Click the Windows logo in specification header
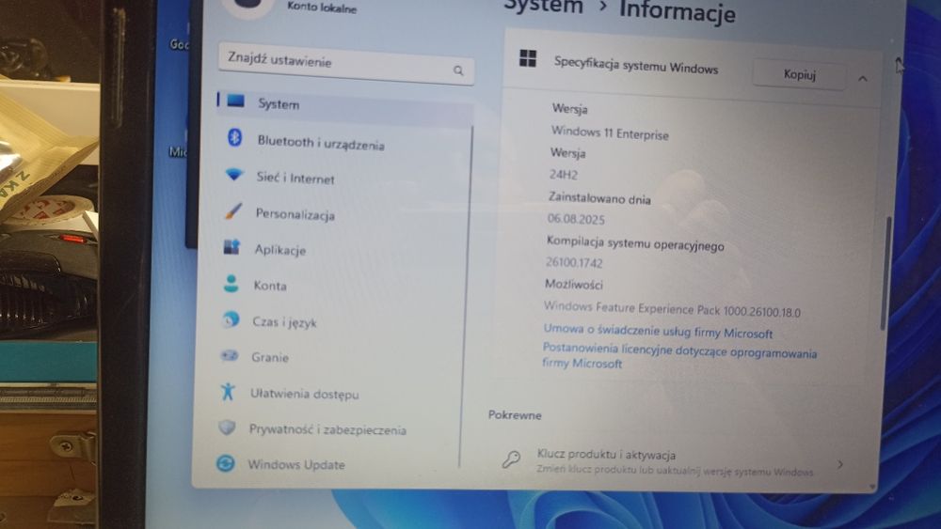The width and height of the screenshot is (941, 529). [x=528, y=58]
